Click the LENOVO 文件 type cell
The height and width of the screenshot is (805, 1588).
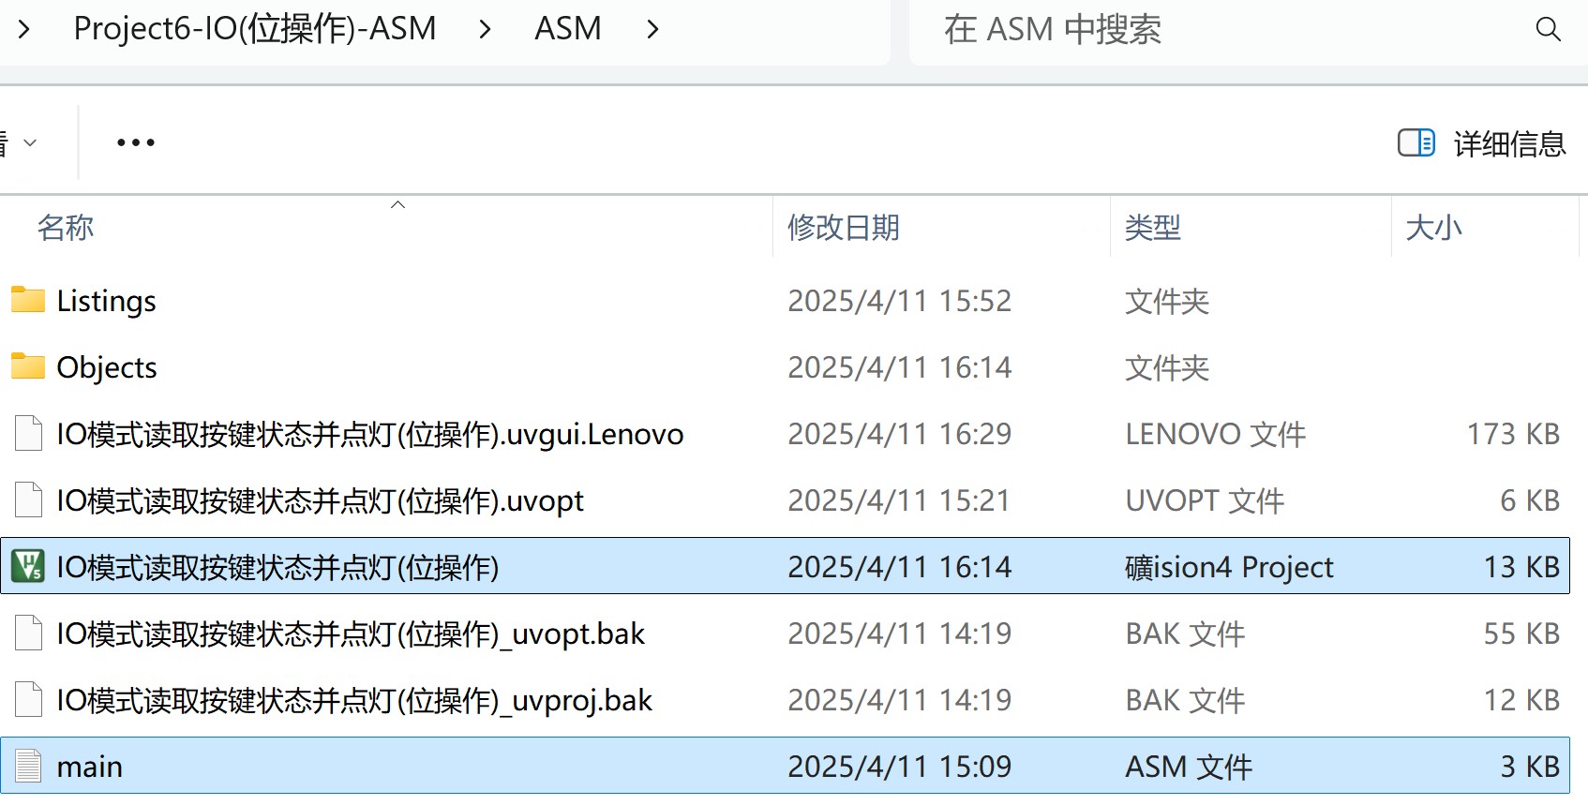pos(1215,434)
